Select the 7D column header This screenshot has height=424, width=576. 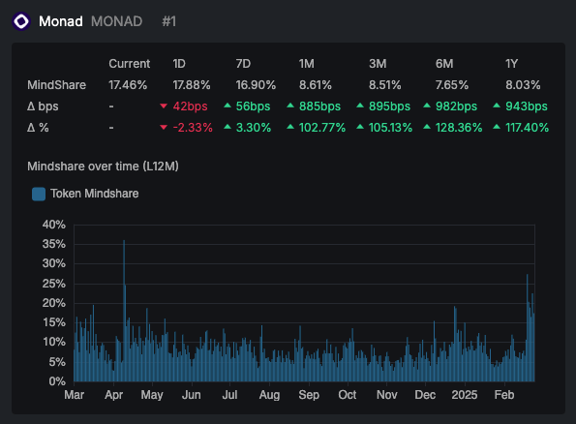(x=243, y=64)
